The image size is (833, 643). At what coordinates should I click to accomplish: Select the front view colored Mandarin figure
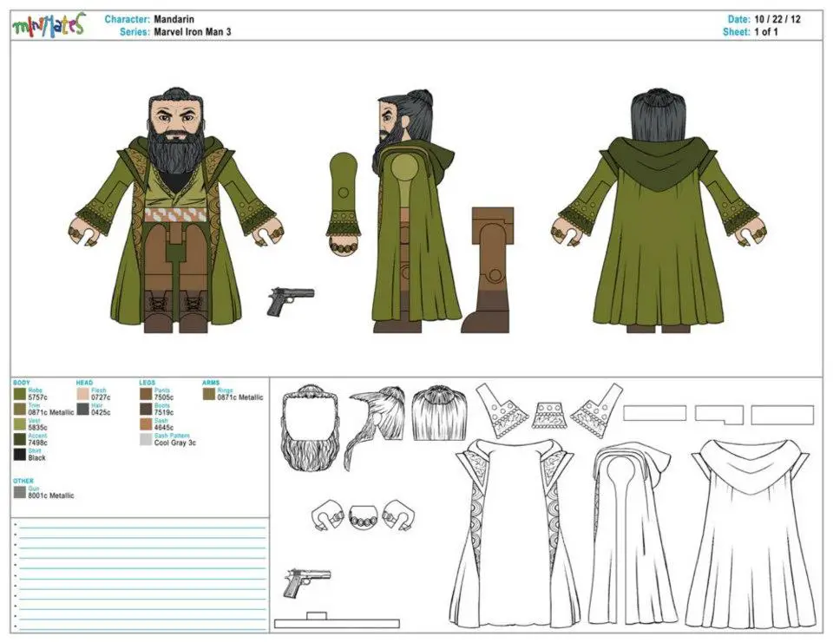click(x=174, y=211)
